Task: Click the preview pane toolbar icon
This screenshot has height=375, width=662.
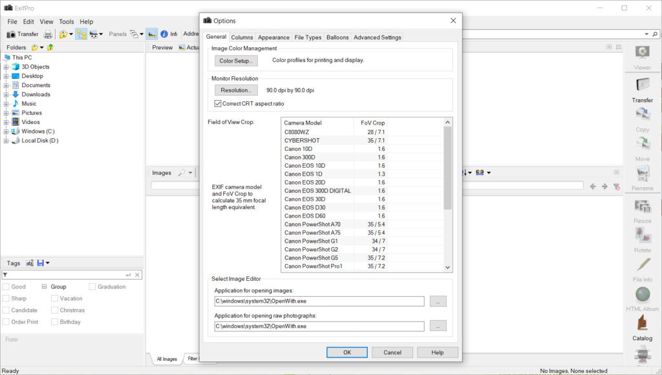Action: click(x=152, y=34)
